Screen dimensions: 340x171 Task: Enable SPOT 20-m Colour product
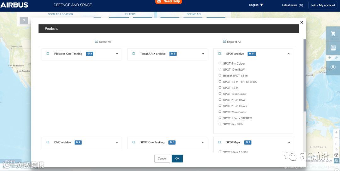220,112
